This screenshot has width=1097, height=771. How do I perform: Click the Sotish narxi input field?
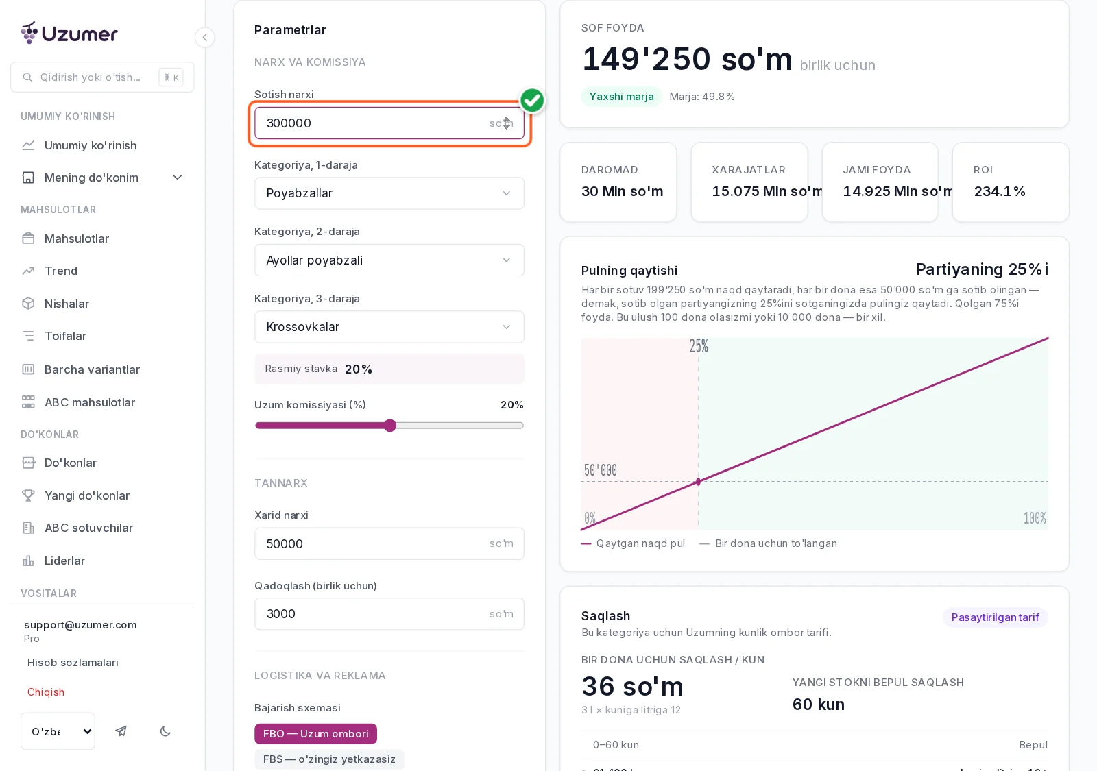coord(389,123)
